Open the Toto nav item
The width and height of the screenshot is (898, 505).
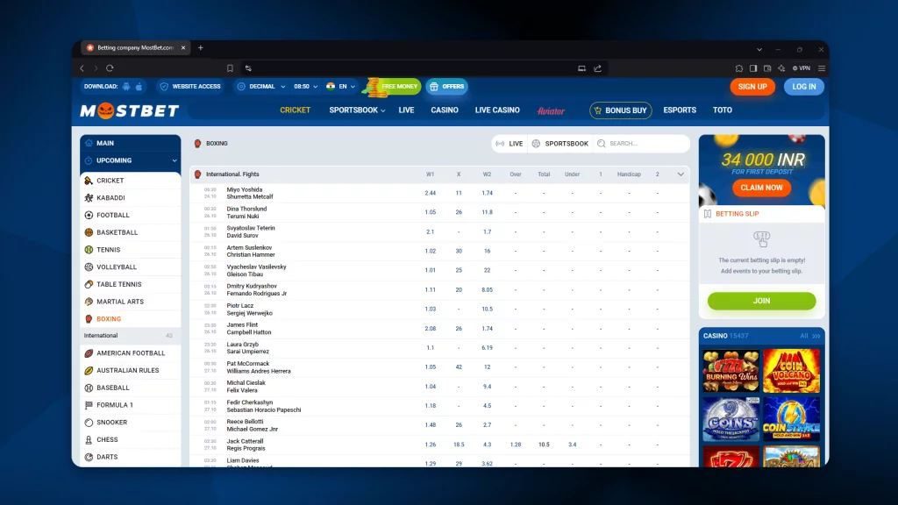pyautogui.click(x=723, y=110)
